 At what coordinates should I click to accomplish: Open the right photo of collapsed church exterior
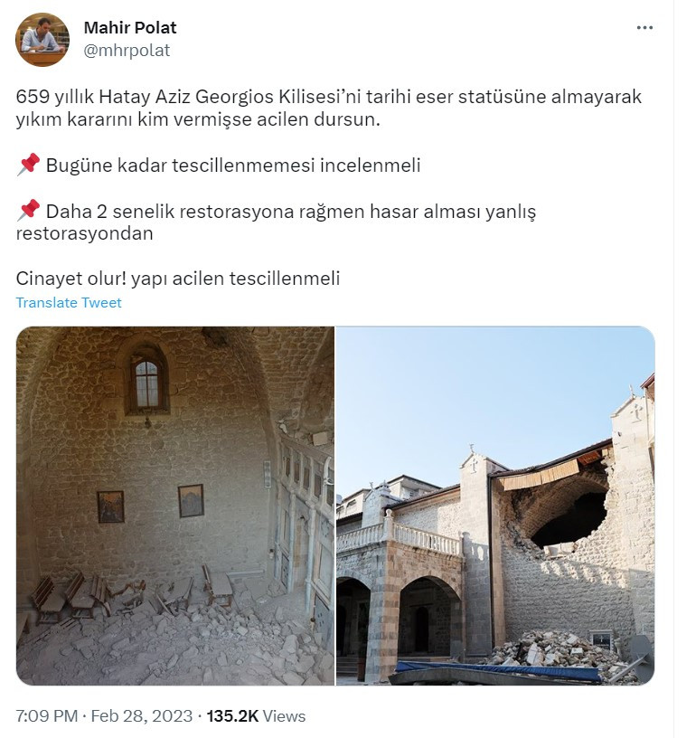pos(495,506)
